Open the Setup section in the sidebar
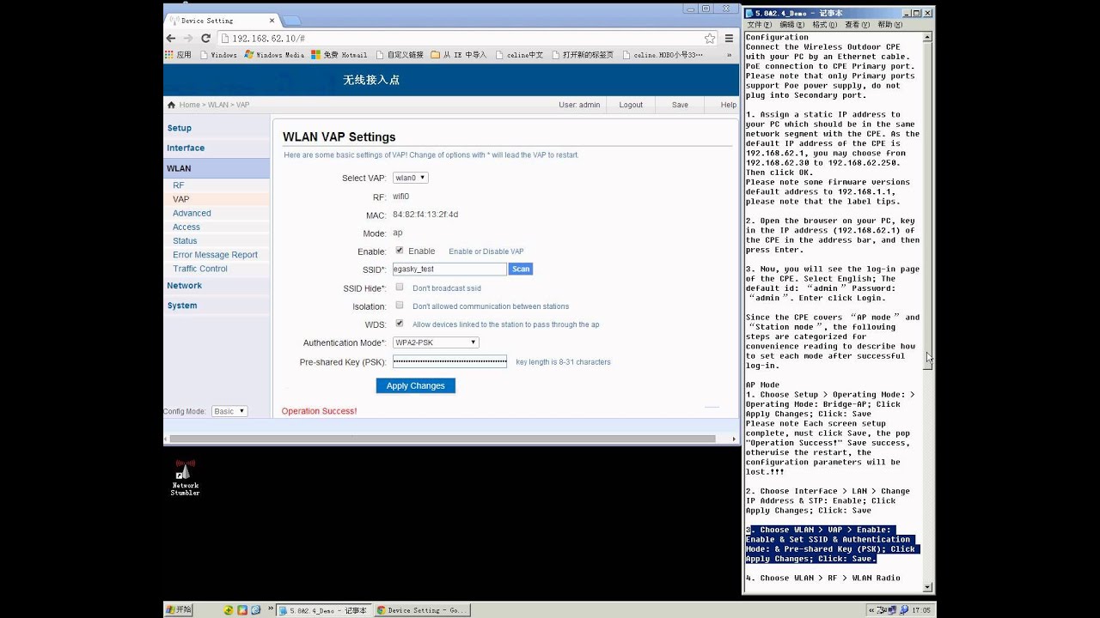 pos(180,128)
